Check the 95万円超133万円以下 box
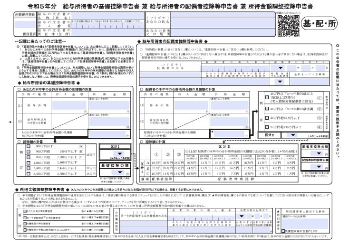The image size is (349, 245). [267, 127]
